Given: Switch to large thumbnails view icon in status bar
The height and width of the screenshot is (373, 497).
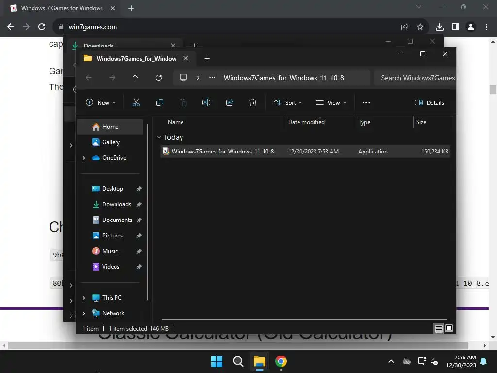Looking at the screenshot, I should click(x=449, y=329).
